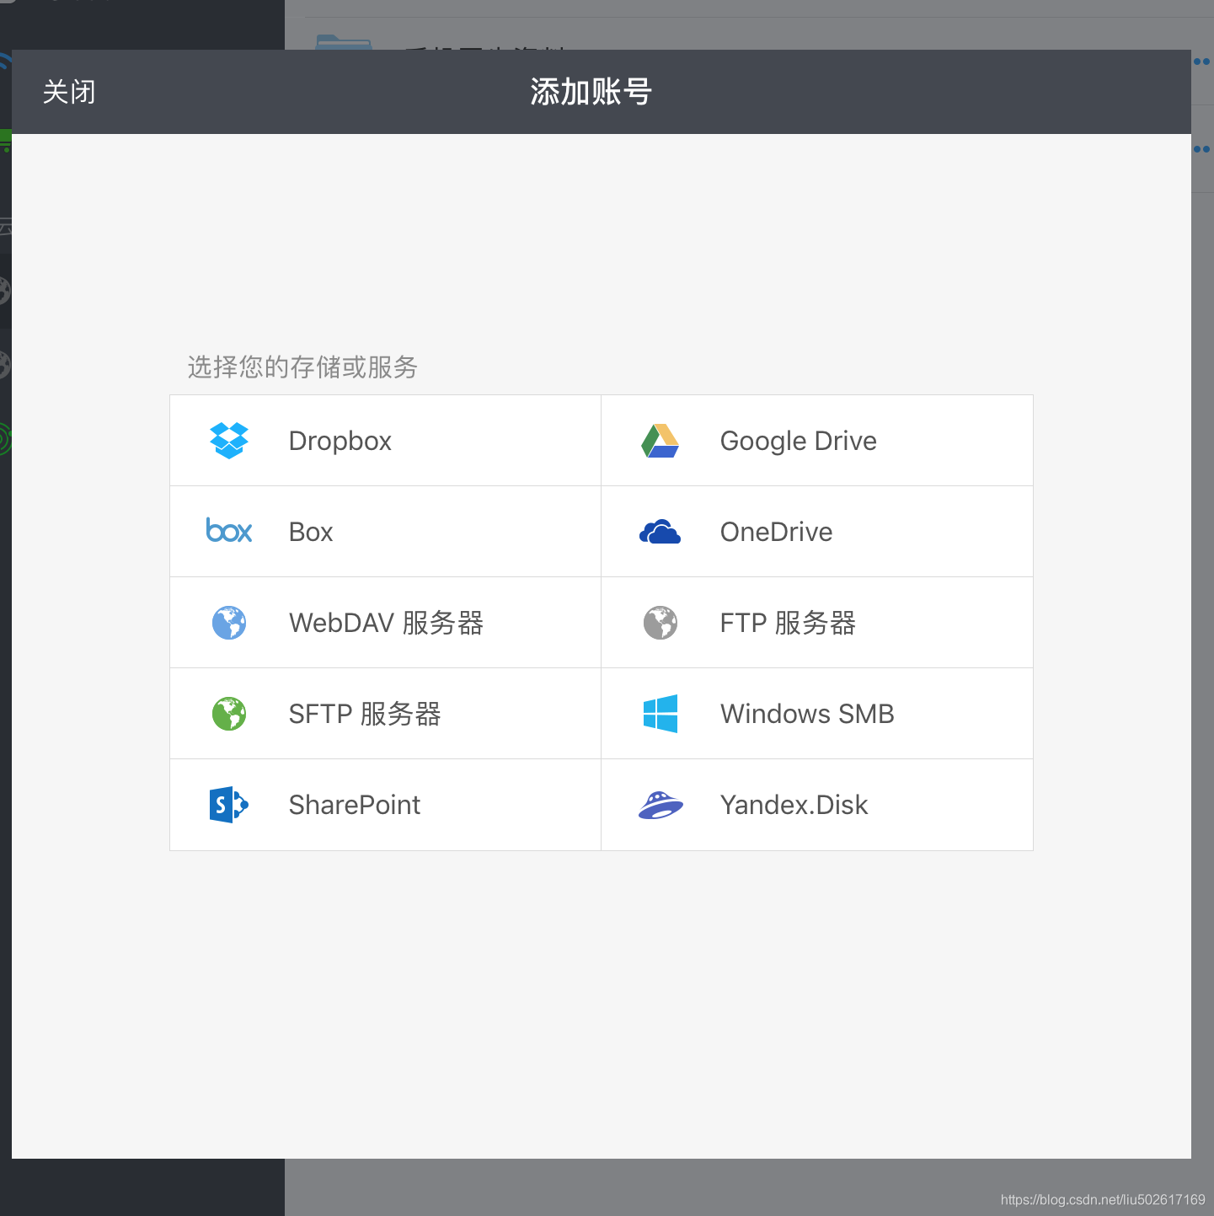This screenshot has height=1216, width=1214.
Task: Click the Dropbox logo icon
Action: click(229, 441)
